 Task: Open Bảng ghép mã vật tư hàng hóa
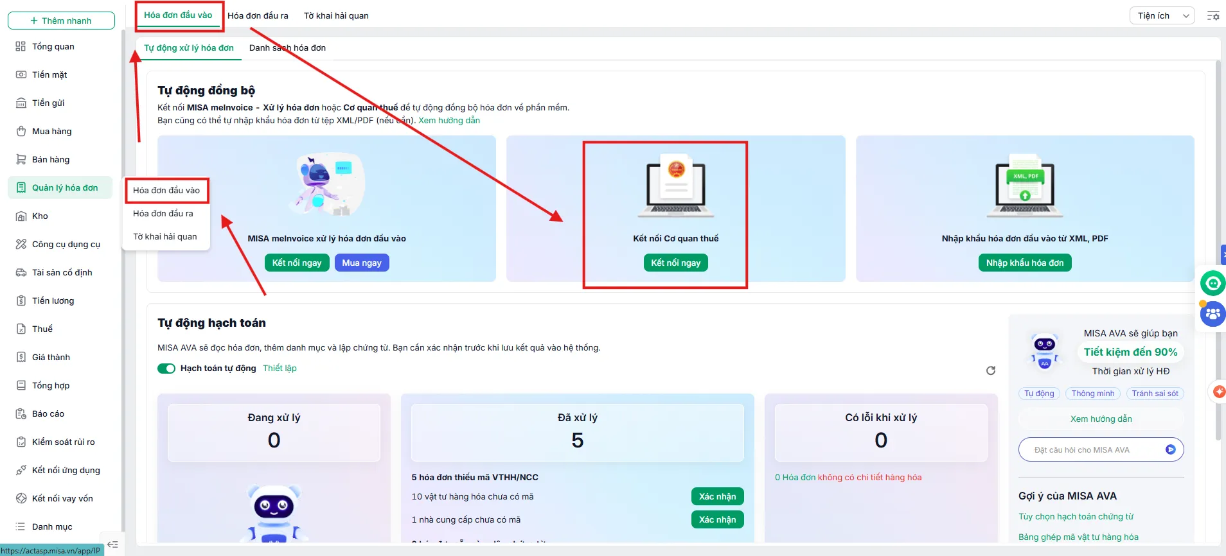pyautogui.click(x=1078, y=537)
